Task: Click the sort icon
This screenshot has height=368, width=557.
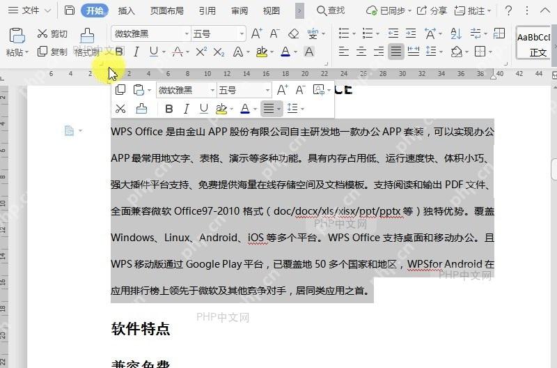Action: 456,33
